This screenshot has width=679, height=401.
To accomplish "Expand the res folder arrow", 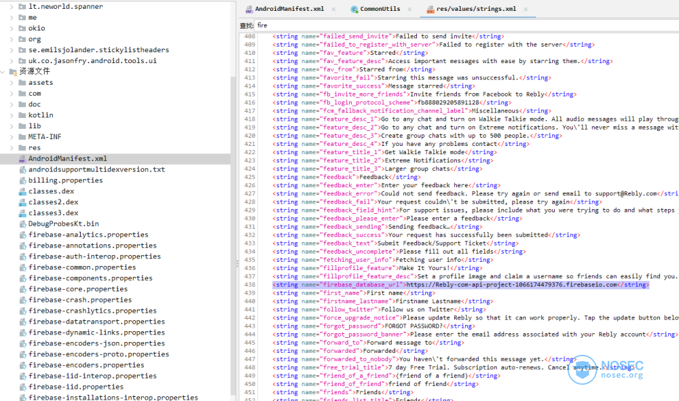I will point(12,147).
